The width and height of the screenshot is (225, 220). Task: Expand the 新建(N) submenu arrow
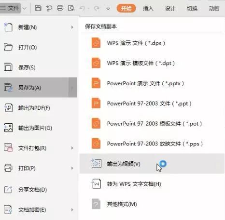pos(72,27)
